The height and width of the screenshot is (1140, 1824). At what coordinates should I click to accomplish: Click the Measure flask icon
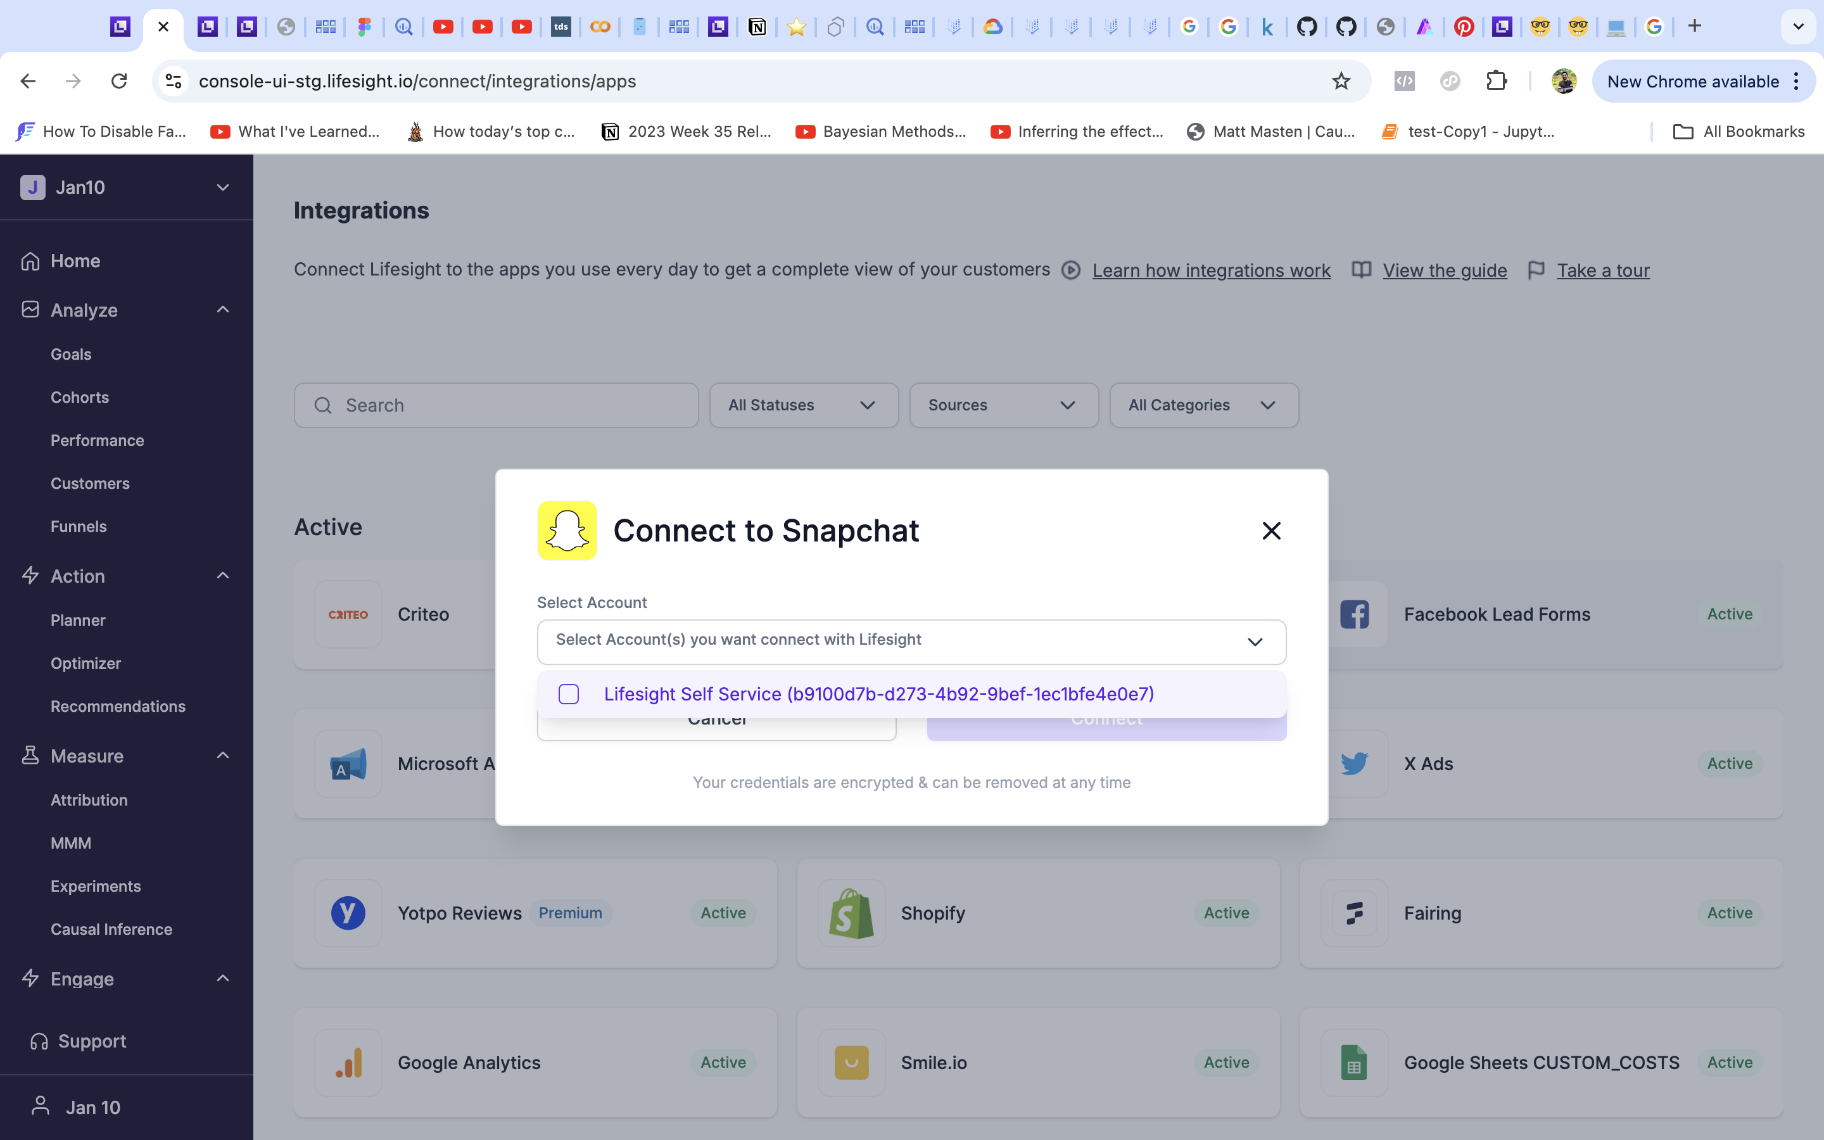click(30, 756)
